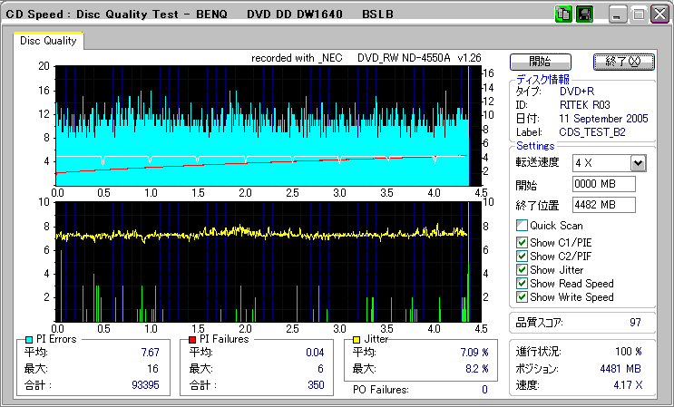Viewport: 674px width, 407px height.
Task: Select the Disc Quality tab
Action: pos(48,42)
